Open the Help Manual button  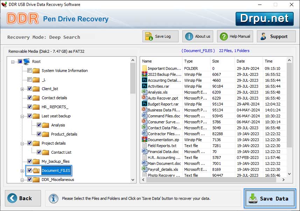[235, 36]
